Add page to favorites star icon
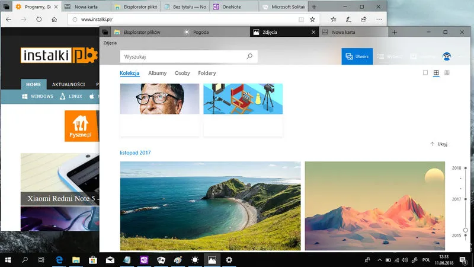 coord(312,20)
